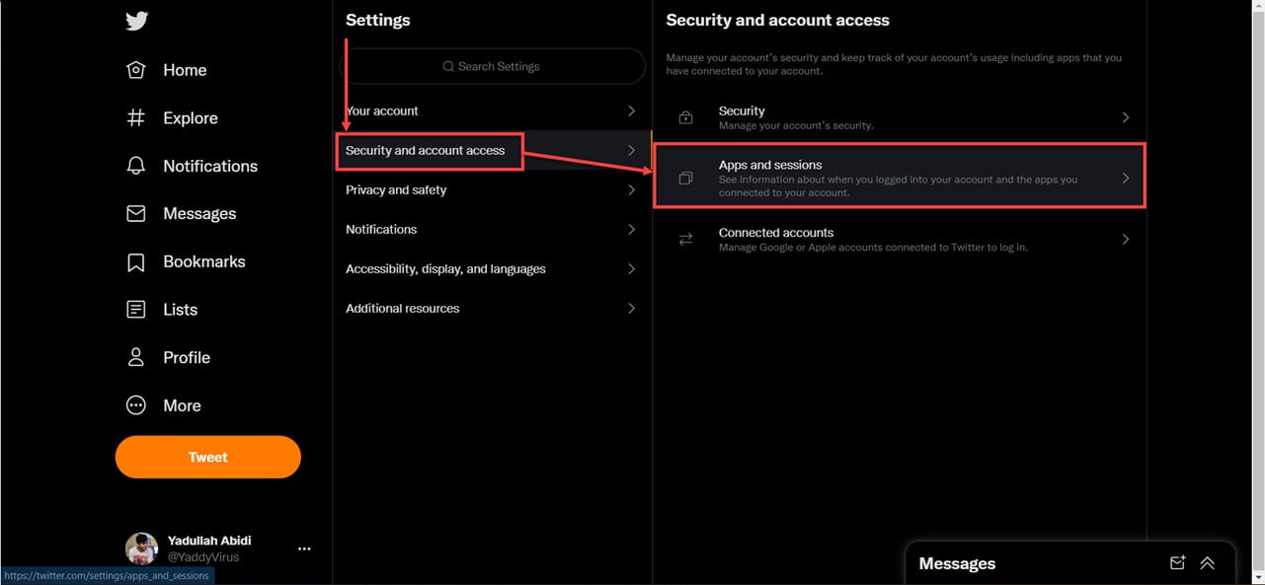Image resolution: width=1265 pixels, height=585 pixels.
Task: Open Notifications using the bell icon
Action: pos(137,165)
